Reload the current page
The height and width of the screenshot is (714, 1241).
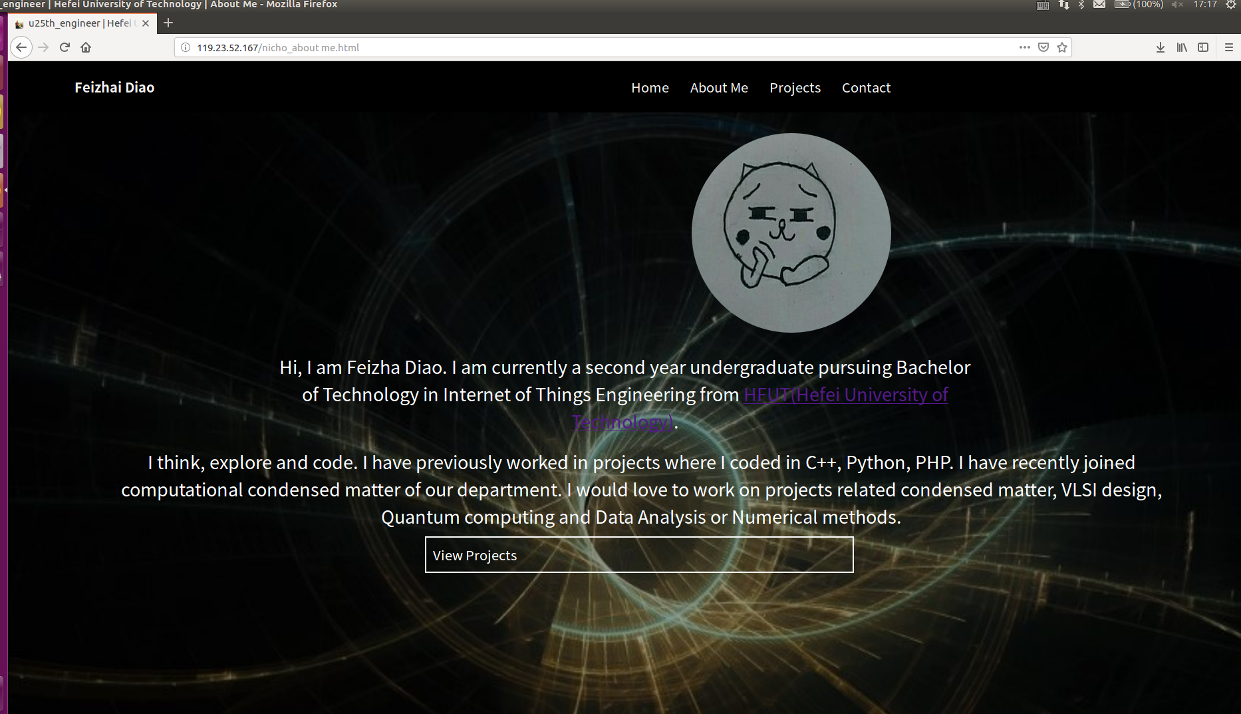tap(65, 47)
